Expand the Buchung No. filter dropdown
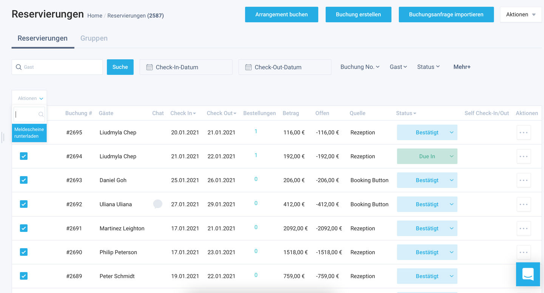This screenshot has height=293, width=544. point(360,67)
